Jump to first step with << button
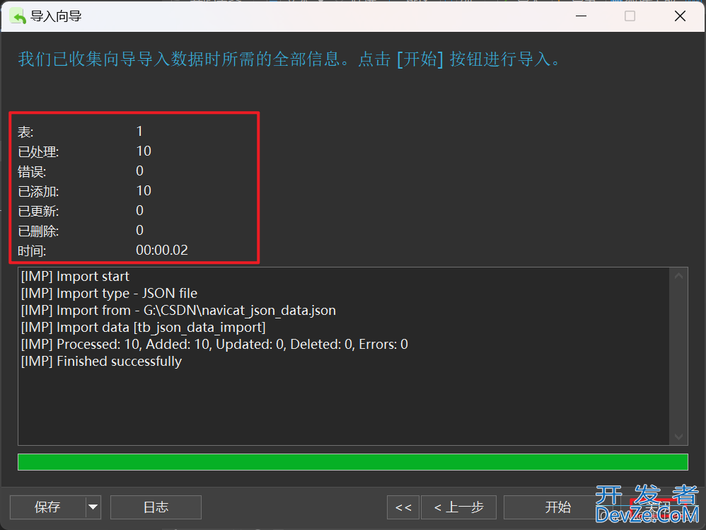Screen dimensions: 706x530 (403, 507)
